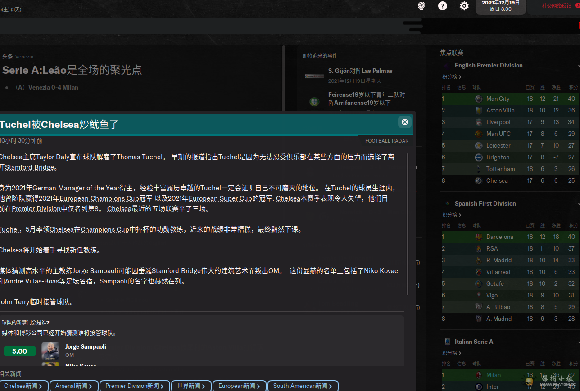Click the Man City club badge

(x=479, y=99)
